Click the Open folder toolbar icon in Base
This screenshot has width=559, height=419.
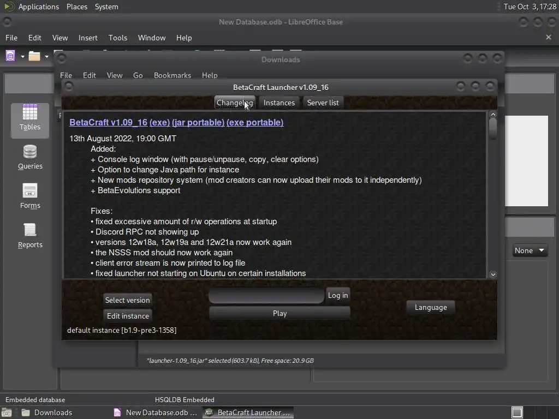(34, 56)
